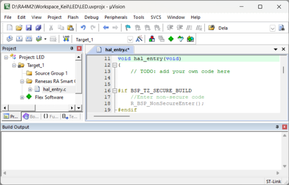The width and height of the screenshot is (289, 185).
Task: Open the Target_1 target selector dropdown
Action: [130, 39]
